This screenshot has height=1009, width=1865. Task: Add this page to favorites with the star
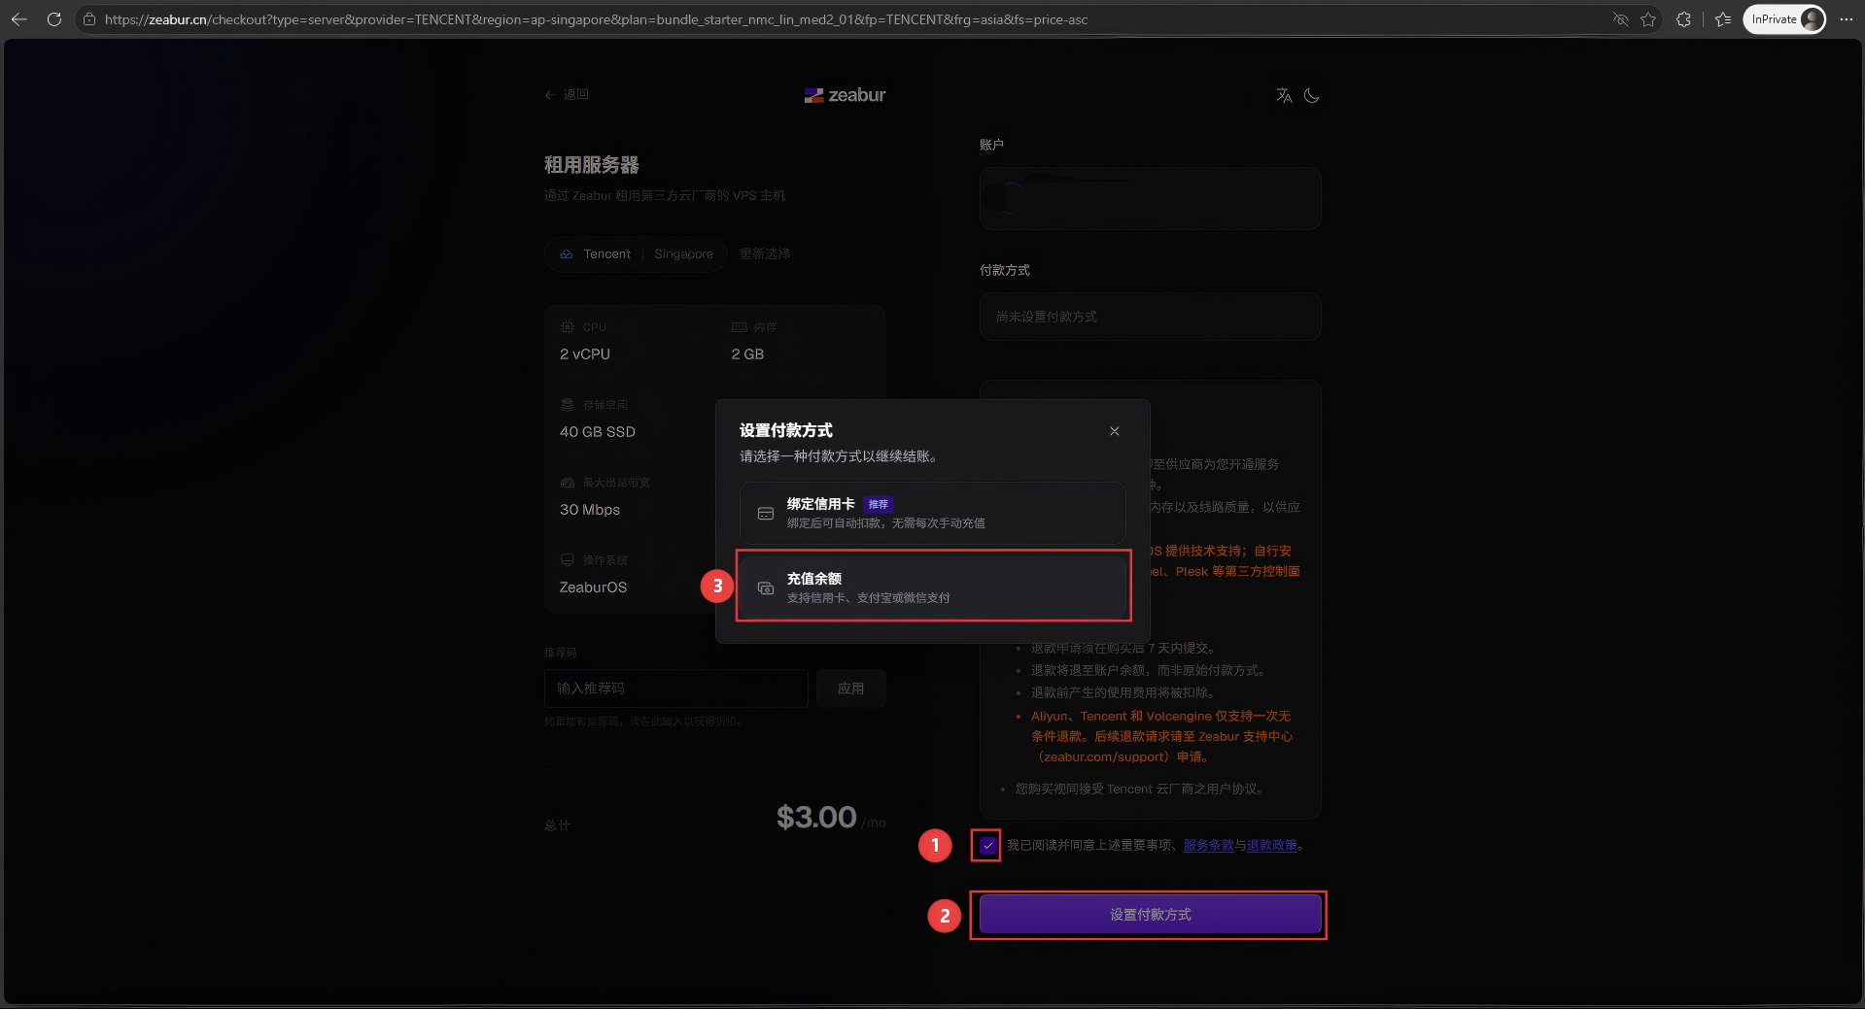point(1648,19)
